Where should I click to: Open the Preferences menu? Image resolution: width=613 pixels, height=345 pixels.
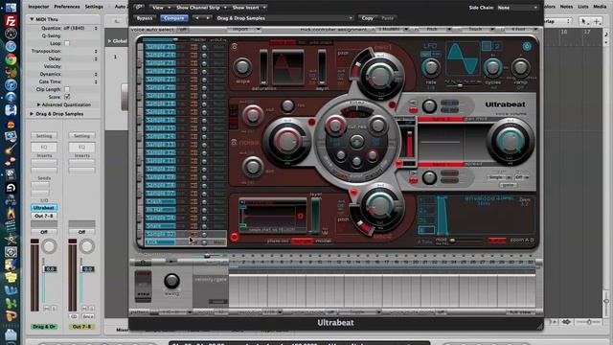(x=66, y=7)
